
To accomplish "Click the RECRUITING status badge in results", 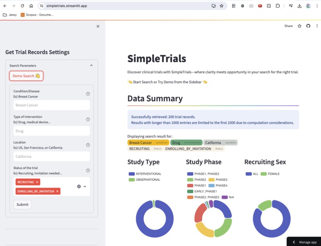I will (145, 149).
